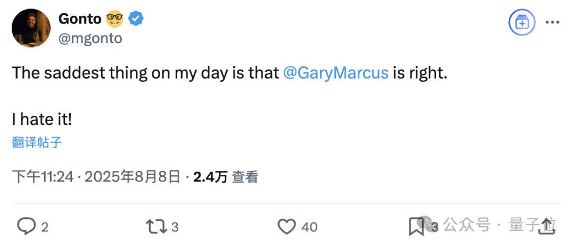Click the 翻译帖子 translate post link
This screenshot has width=575, height=247.
[x=37, y=142]
